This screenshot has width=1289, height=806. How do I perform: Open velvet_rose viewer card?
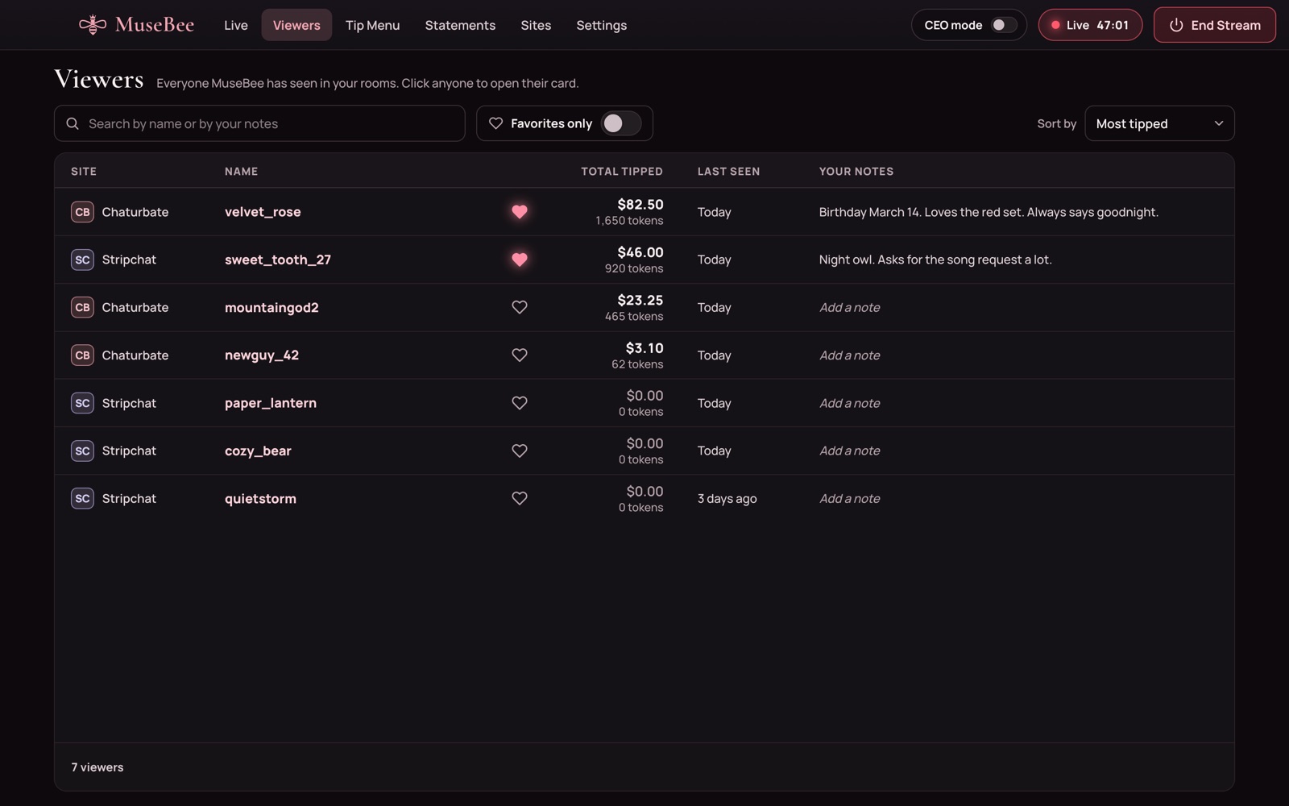(x=263, y=212)
